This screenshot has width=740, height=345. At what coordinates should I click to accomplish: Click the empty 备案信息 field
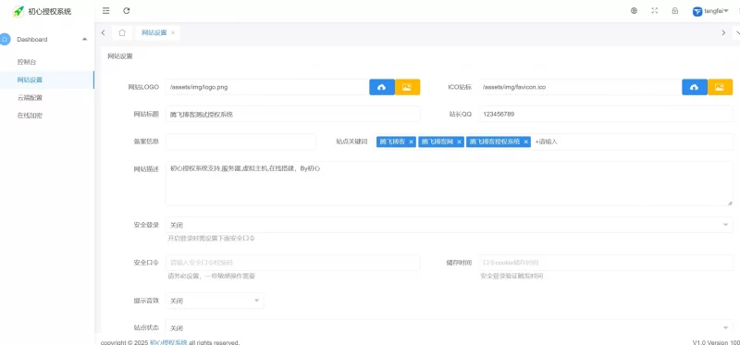[x=240, y=142]
